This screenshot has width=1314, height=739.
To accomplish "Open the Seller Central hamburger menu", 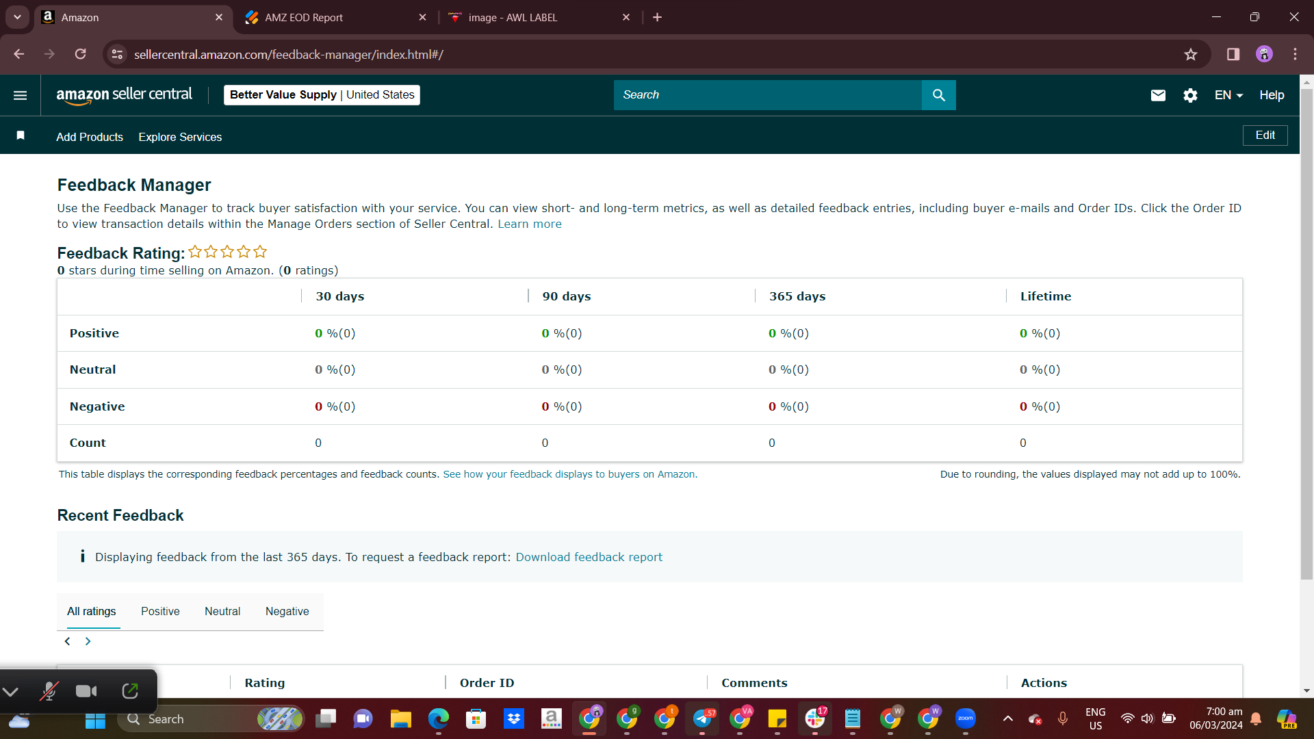I will [21, 95].
